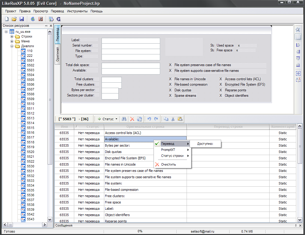This screenshot has height=235, width=305.
Task: Click the snap guides icon in the right toolbar
Action: 298,29
